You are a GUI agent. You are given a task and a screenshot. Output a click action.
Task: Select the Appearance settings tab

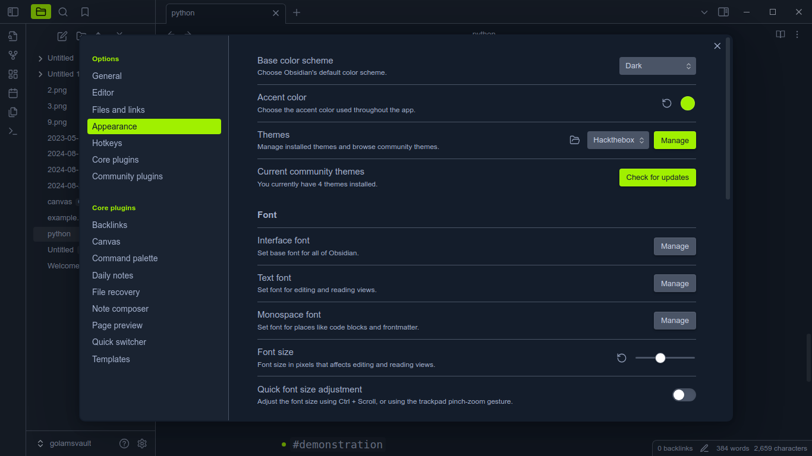click(154, 126)
